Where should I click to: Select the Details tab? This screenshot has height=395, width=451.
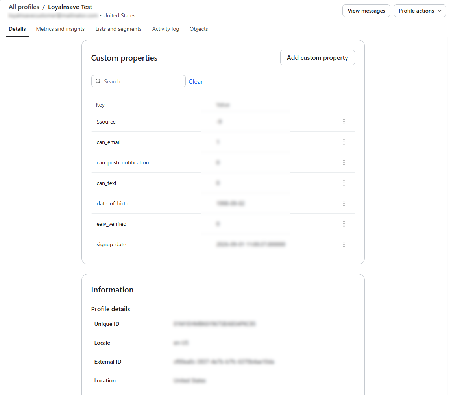click(x=17, y=29)
